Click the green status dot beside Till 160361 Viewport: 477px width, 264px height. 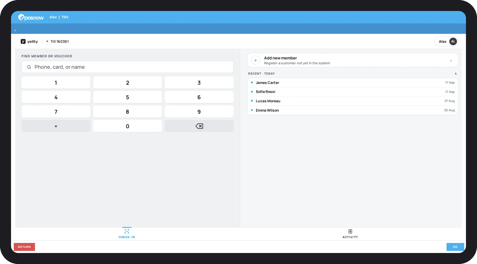(47, 41)
